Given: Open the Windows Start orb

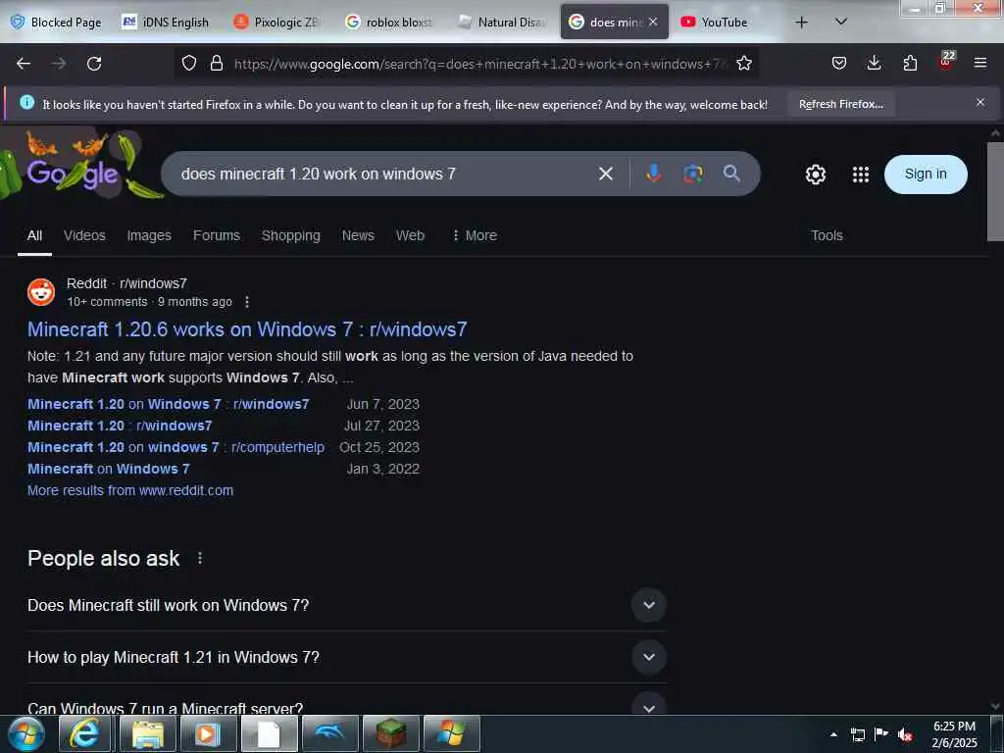Looking at the screenshot, I should tap(26, 733).
